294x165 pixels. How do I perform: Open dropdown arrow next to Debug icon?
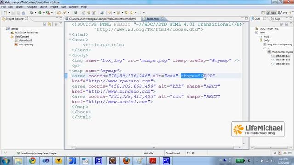(35, 13)
